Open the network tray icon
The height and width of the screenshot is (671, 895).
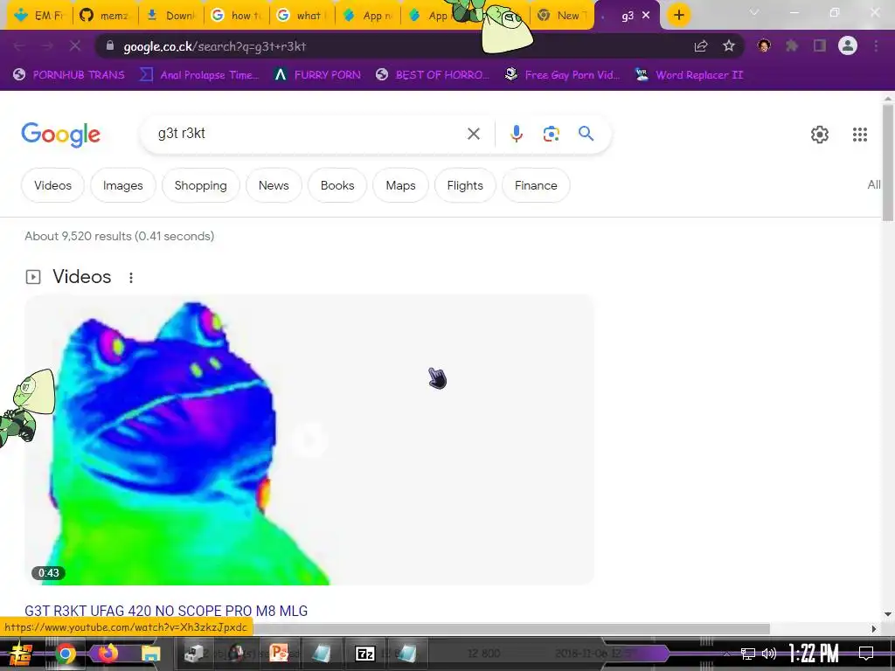point(748,654)
